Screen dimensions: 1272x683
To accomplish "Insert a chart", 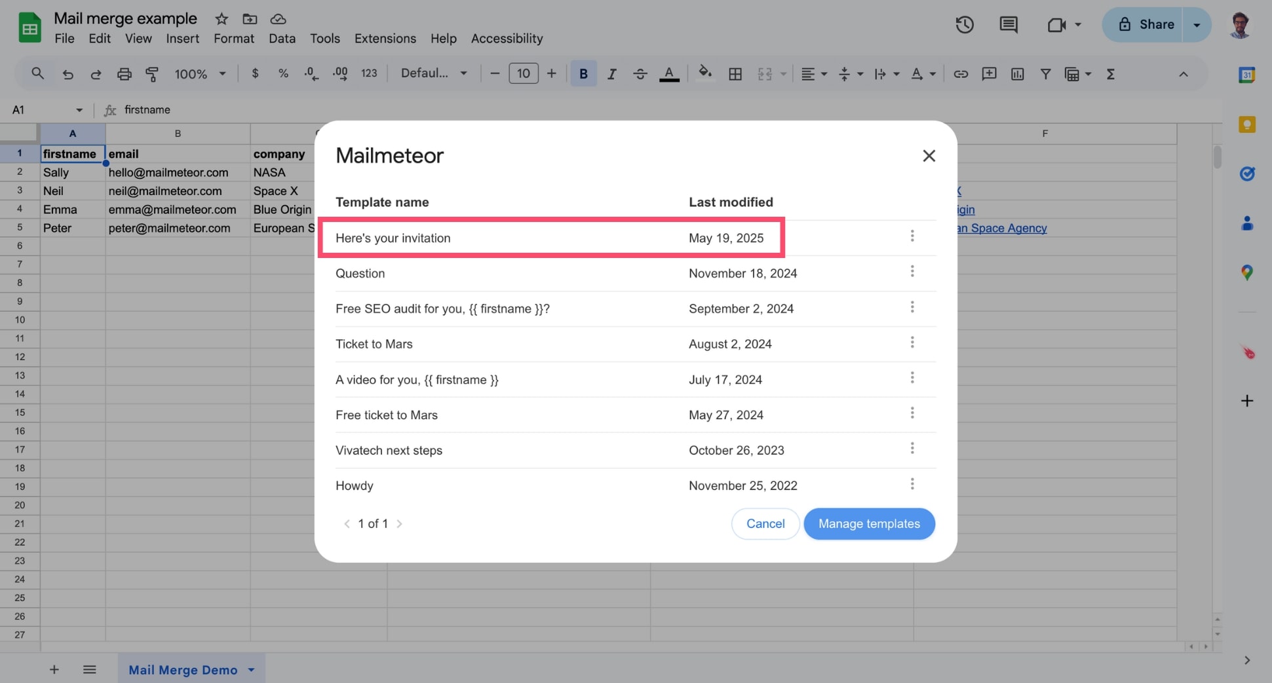I will [1017, 74].
